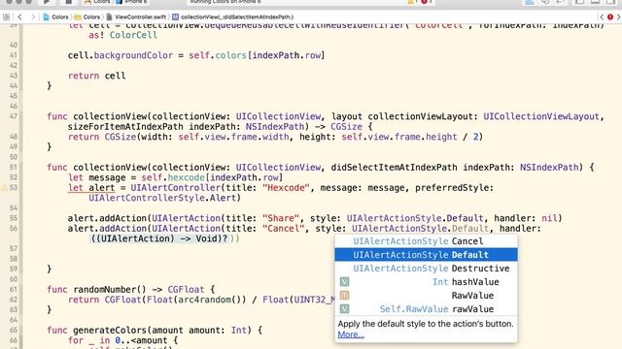Click 'return cell' on line 43
The image size is (622, 349).
pyautogui.click(x=96, y=76)
